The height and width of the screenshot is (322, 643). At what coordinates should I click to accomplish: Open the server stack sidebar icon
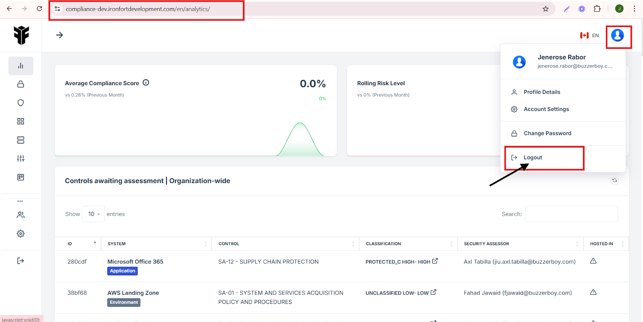[x=20, y=140]
